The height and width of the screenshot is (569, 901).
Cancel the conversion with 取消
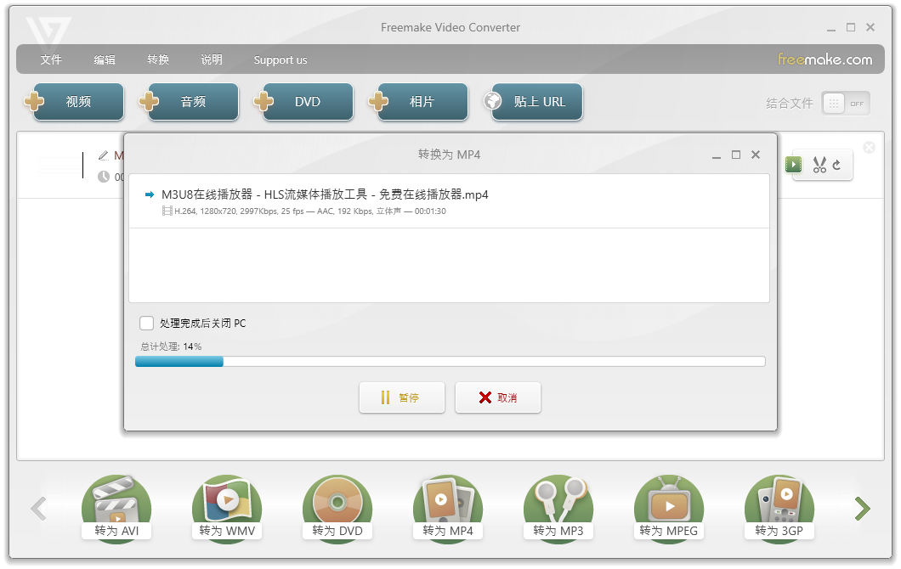[497, 397]
